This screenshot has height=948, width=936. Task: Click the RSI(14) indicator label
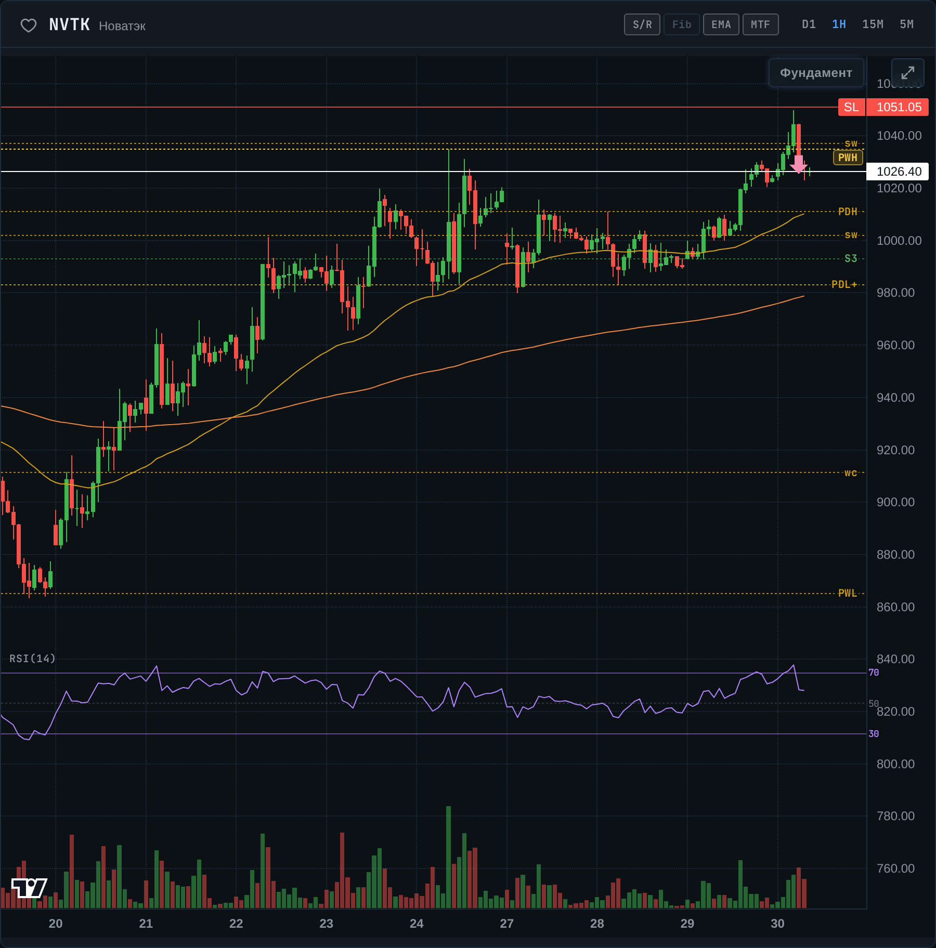(32, 659)
